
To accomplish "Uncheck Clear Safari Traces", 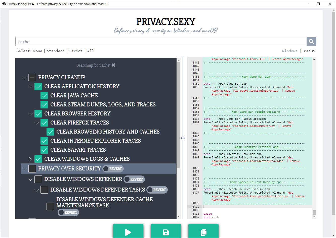I will [x=44, y=150].
